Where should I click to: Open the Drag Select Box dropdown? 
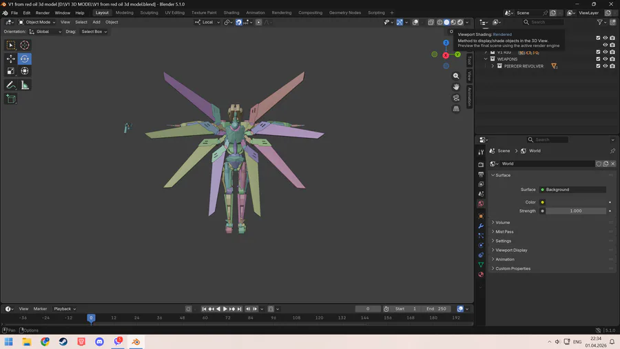click(94, 32)
